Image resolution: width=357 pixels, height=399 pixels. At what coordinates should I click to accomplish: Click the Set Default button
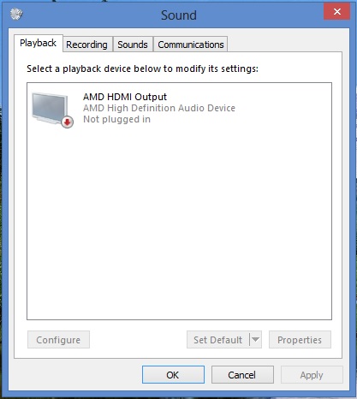(x=218, y=340)
